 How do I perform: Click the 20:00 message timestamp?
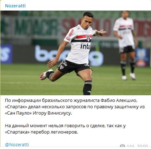[x=142, y=146]
